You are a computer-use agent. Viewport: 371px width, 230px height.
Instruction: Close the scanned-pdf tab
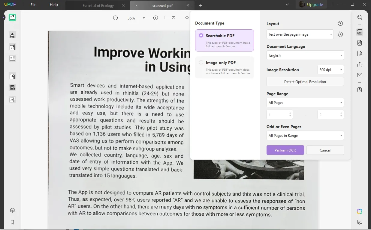coord(188,5)
